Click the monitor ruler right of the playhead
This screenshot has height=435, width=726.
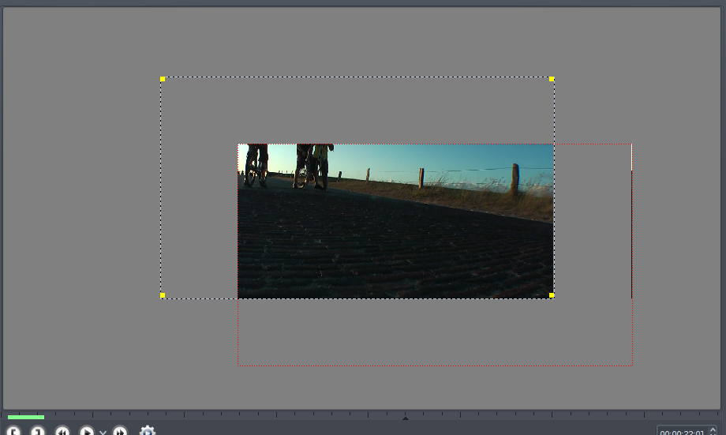(x=552, y=415)
